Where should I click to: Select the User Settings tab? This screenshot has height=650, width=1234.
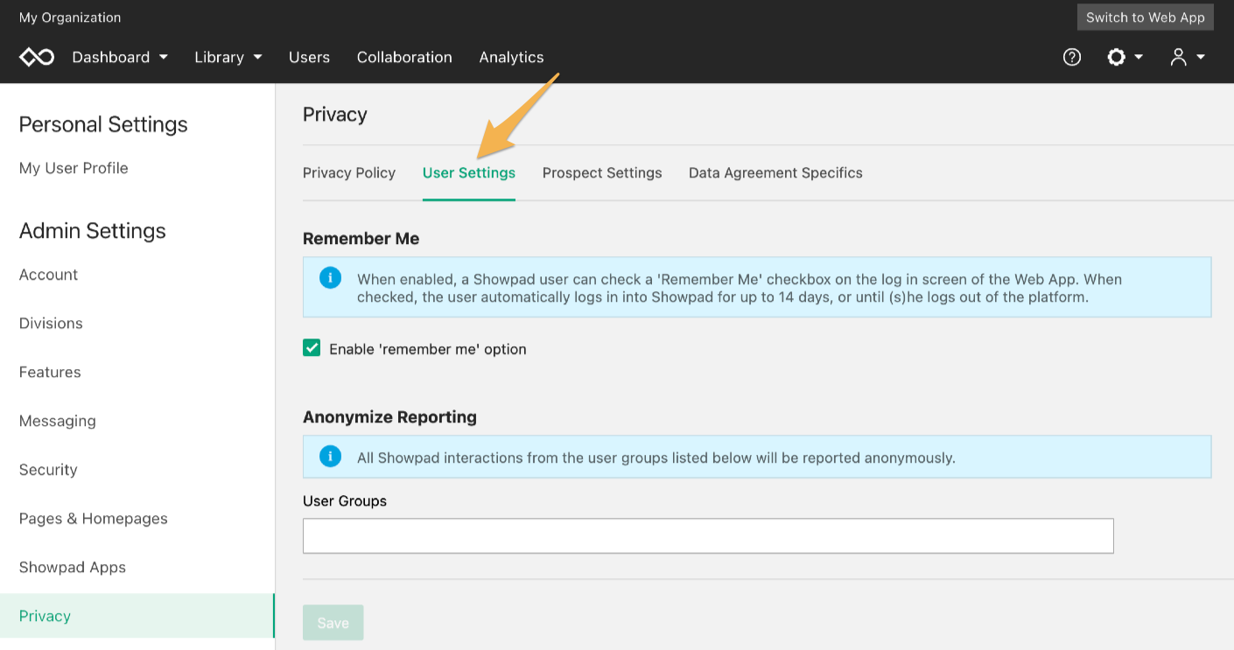point(469,172)
